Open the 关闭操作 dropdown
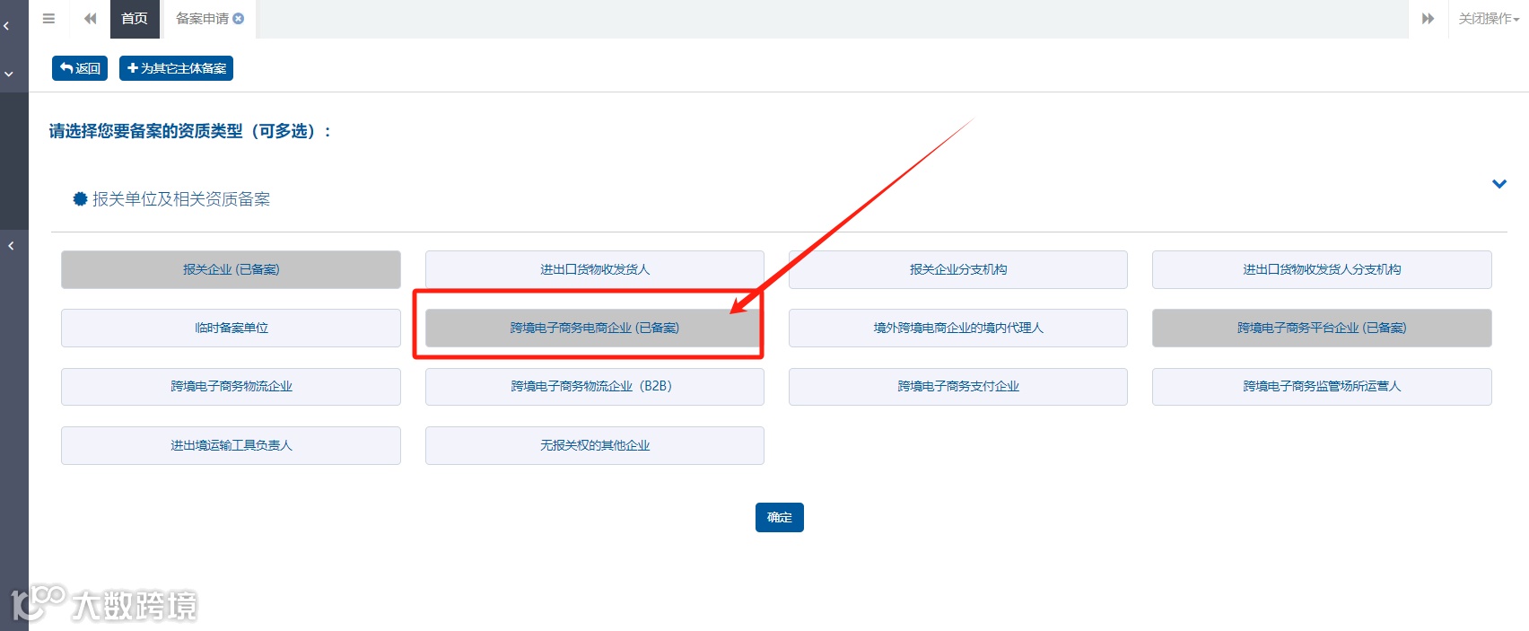1529x631 pixels. tap(1489, 18)
